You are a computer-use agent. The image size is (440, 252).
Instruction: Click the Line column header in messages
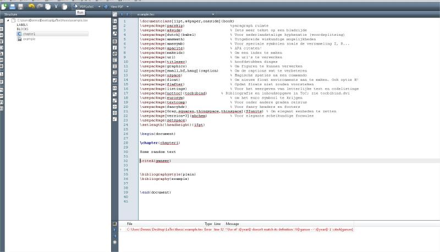(217, 223)
